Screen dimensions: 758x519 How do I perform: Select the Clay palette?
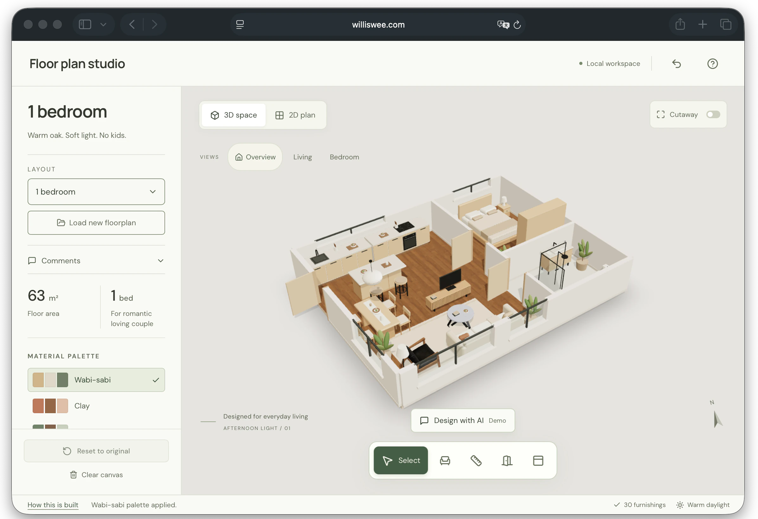coord(96,406)
